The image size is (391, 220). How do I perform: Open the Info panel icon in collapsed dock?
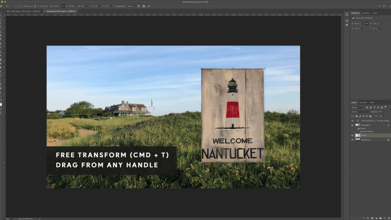[347, 15]
